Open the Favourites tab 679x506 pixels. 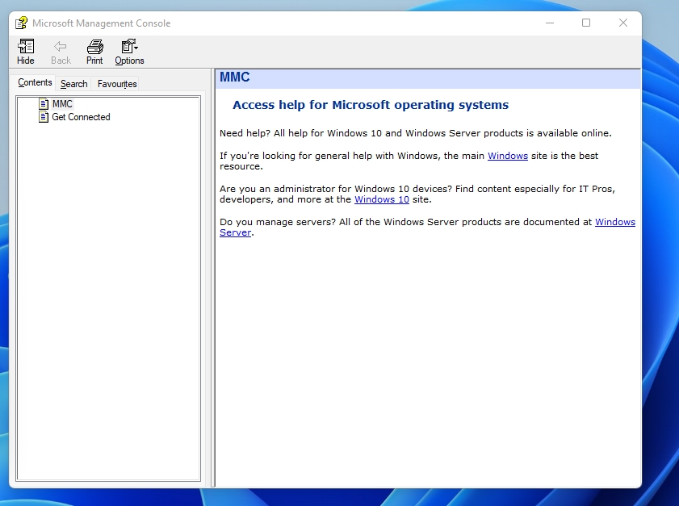[x=117, y=84]
